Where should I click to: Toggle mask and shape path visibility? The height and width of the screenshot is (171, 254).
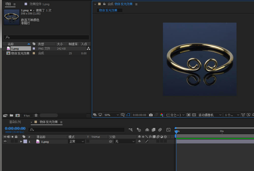tap(128, 115)
